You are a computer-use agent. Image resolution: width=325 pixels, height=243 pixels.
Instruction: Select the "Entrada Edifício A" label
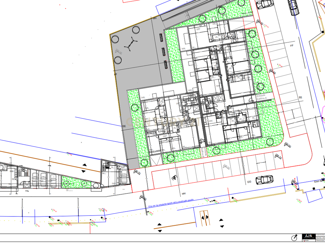click(x=262, y=97)
